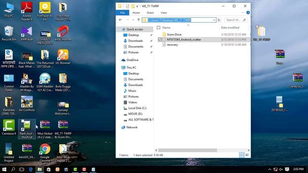Sort by Date modified column

click(230, 28)
